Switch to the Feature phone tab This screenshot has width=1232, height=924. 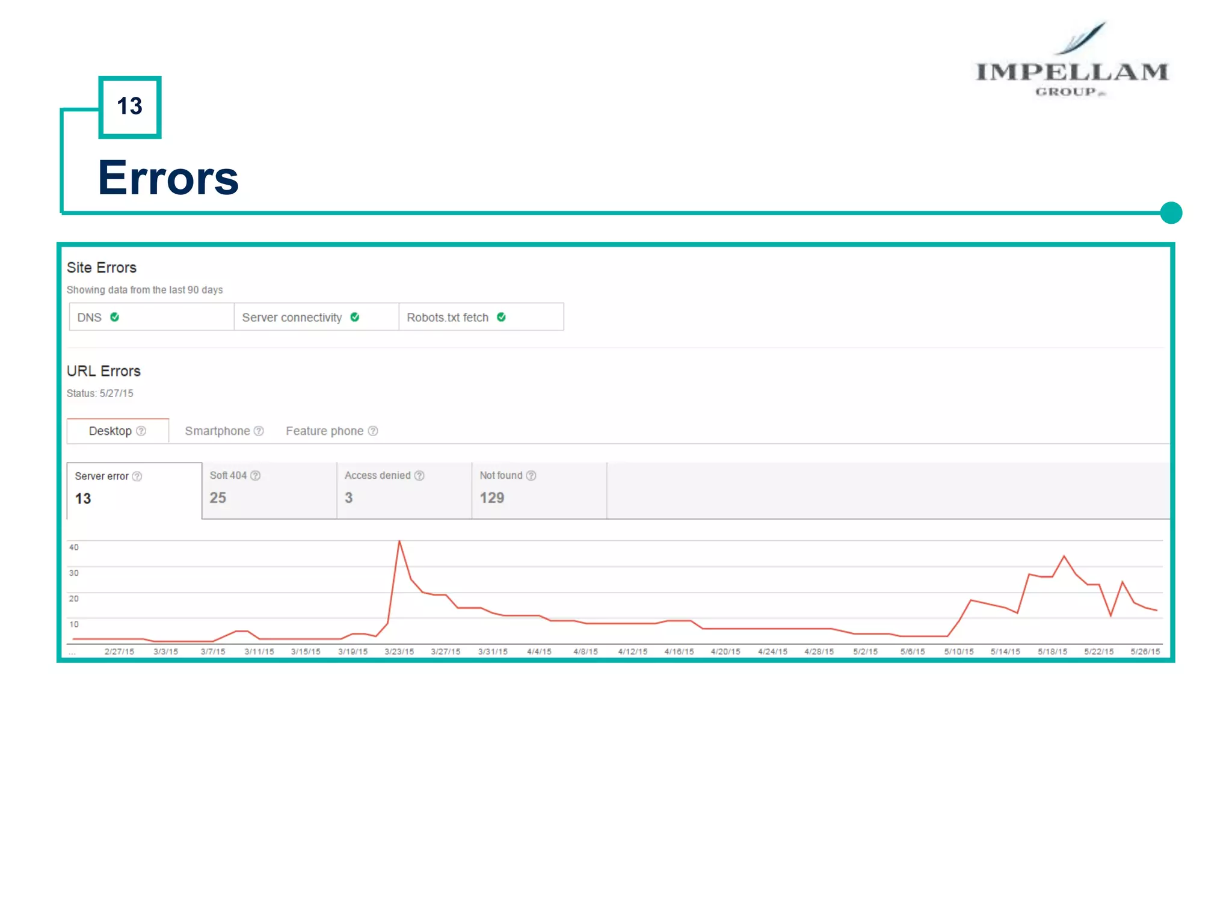tap(324, 431)
